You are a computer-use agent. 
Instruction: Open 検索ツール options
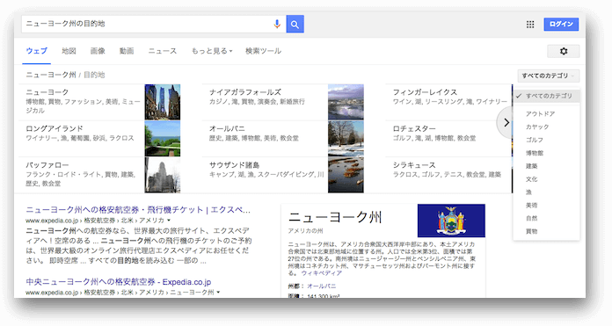coord(263,51)
